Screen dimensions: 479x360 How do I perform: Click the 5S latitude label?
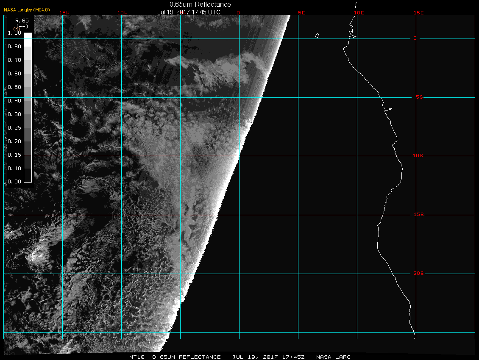click(x=419, y=97)
